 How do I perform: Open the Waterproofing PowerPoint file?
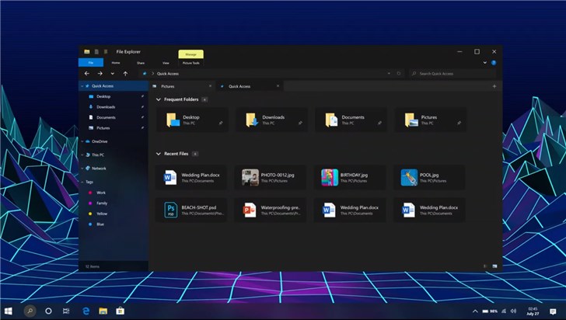[271, 210]
